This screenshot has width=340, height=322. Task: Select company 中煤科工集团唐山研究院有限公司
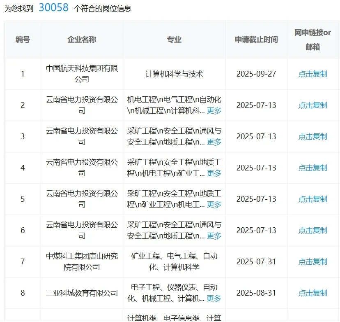click(82, 262)
